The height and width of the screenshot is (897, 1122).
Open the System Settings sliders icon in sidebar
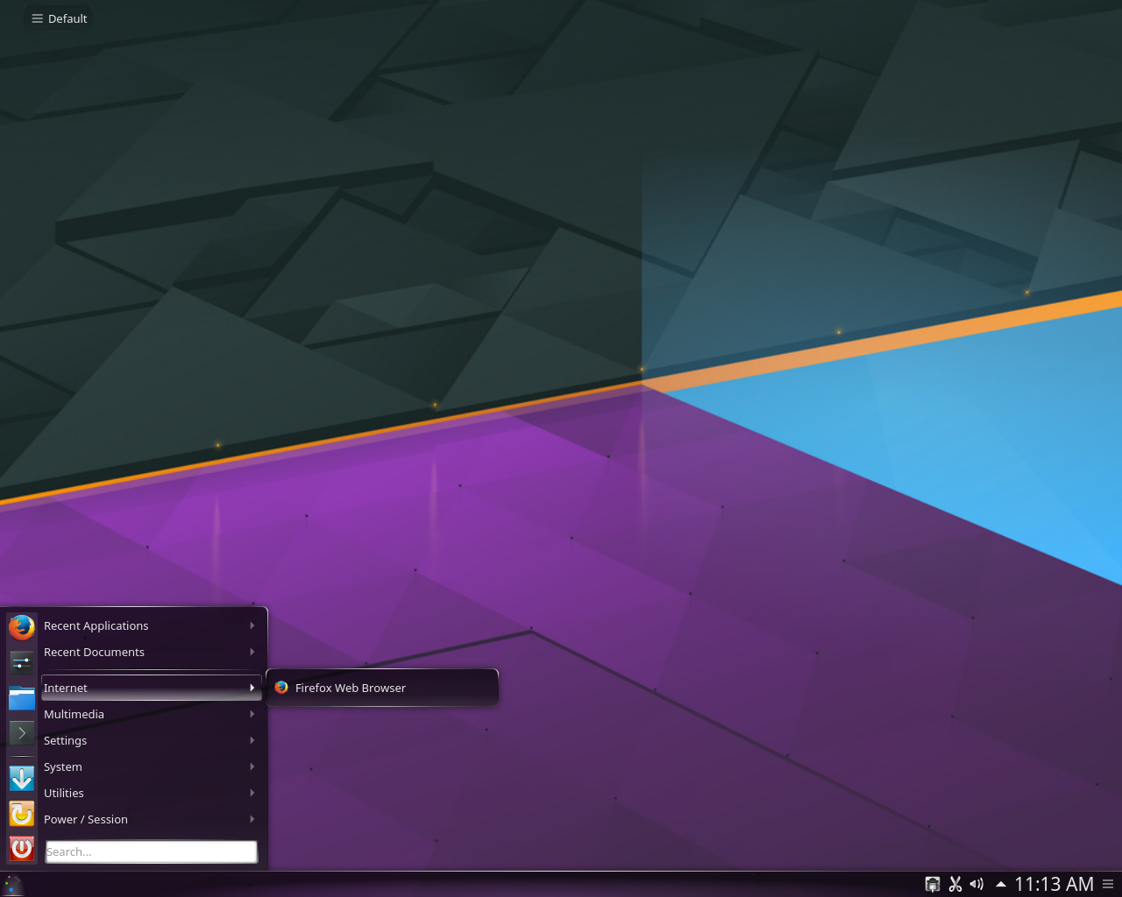click(22, 662)
